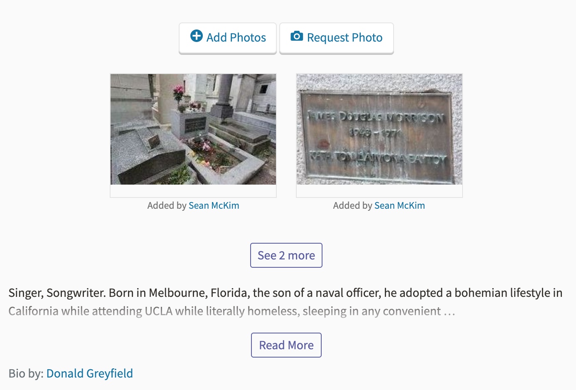
Task: Click the 'Singer, Songwriter' bio opening line
Action: [x=285, y=293]
